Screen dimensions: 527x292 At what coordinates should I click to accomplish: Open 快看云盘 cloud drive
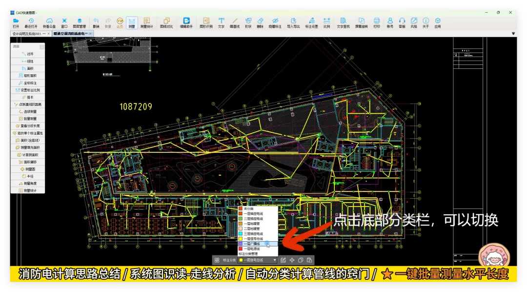[x=49, y=23]
